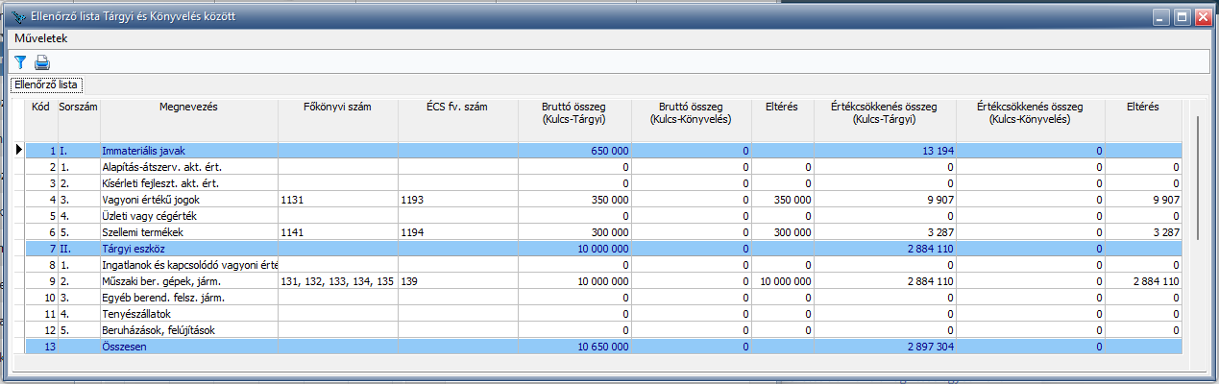Click the filter funnel icon
The image size is (1219, 384).
(20, 63)
